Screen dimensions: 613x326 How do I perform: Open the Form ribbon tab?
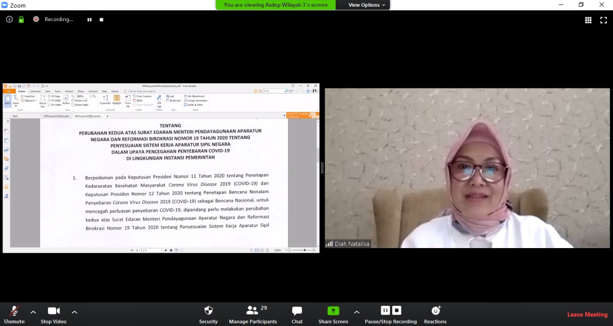click(x=58, y=91)
